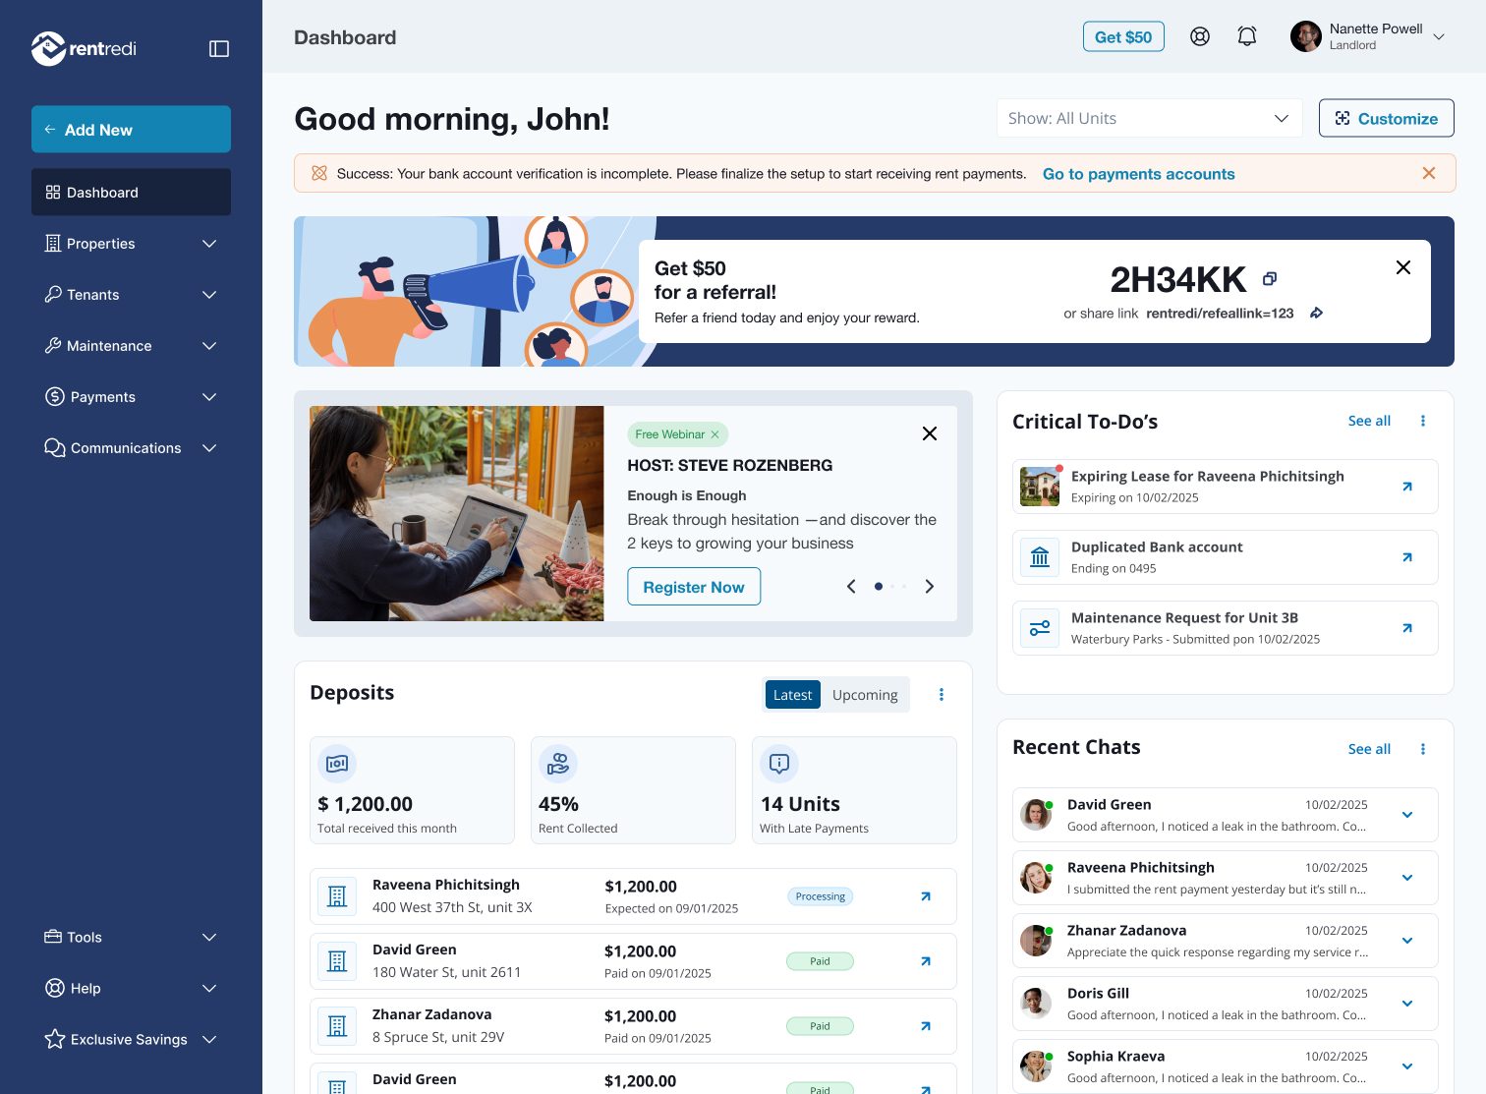Screen dimensions: 1486x1094
Task: Expand Doris Gill's chat message
Action: 1407,1004
